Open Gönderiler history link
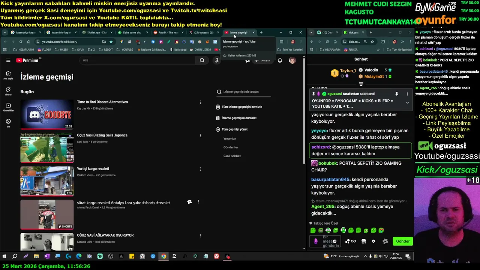This screenshot has height=270, width=480. coord(231,147)
